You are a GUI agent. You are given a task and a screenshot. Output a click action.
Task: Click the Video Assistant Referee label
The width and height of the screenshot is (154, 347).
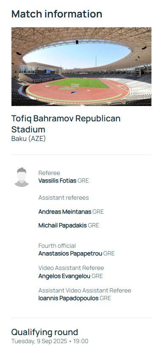coord(71,268)
